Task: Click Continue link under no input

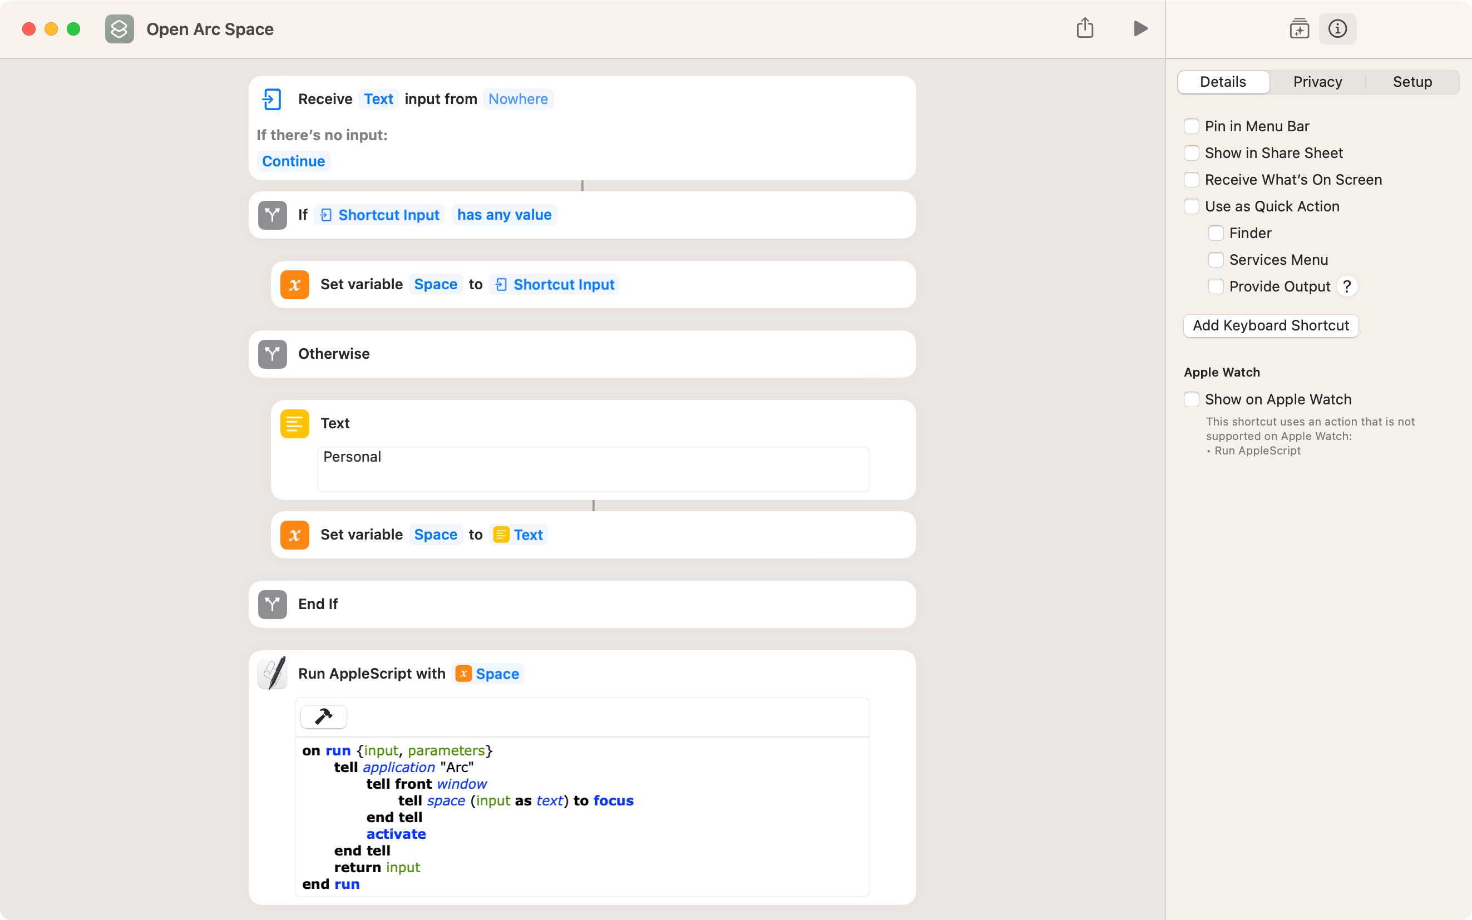Action: pos(294,161)
